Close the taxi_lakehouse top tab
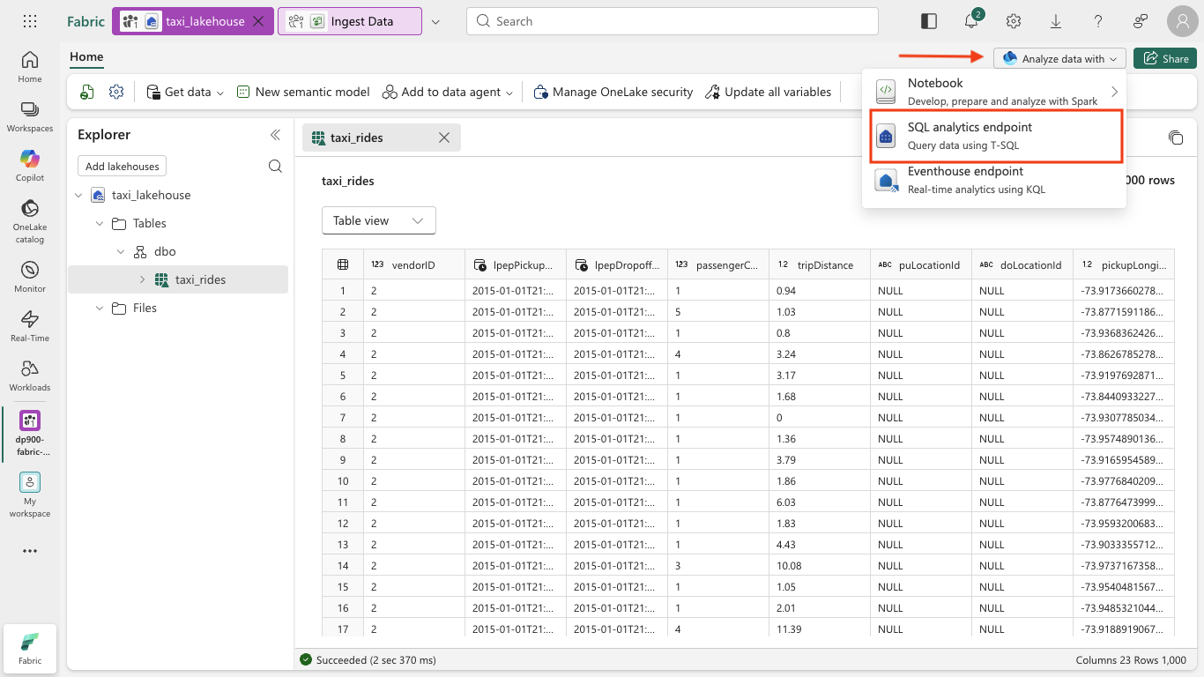The height and width of the screenshot is (677, 1204). tap(258, 21)
